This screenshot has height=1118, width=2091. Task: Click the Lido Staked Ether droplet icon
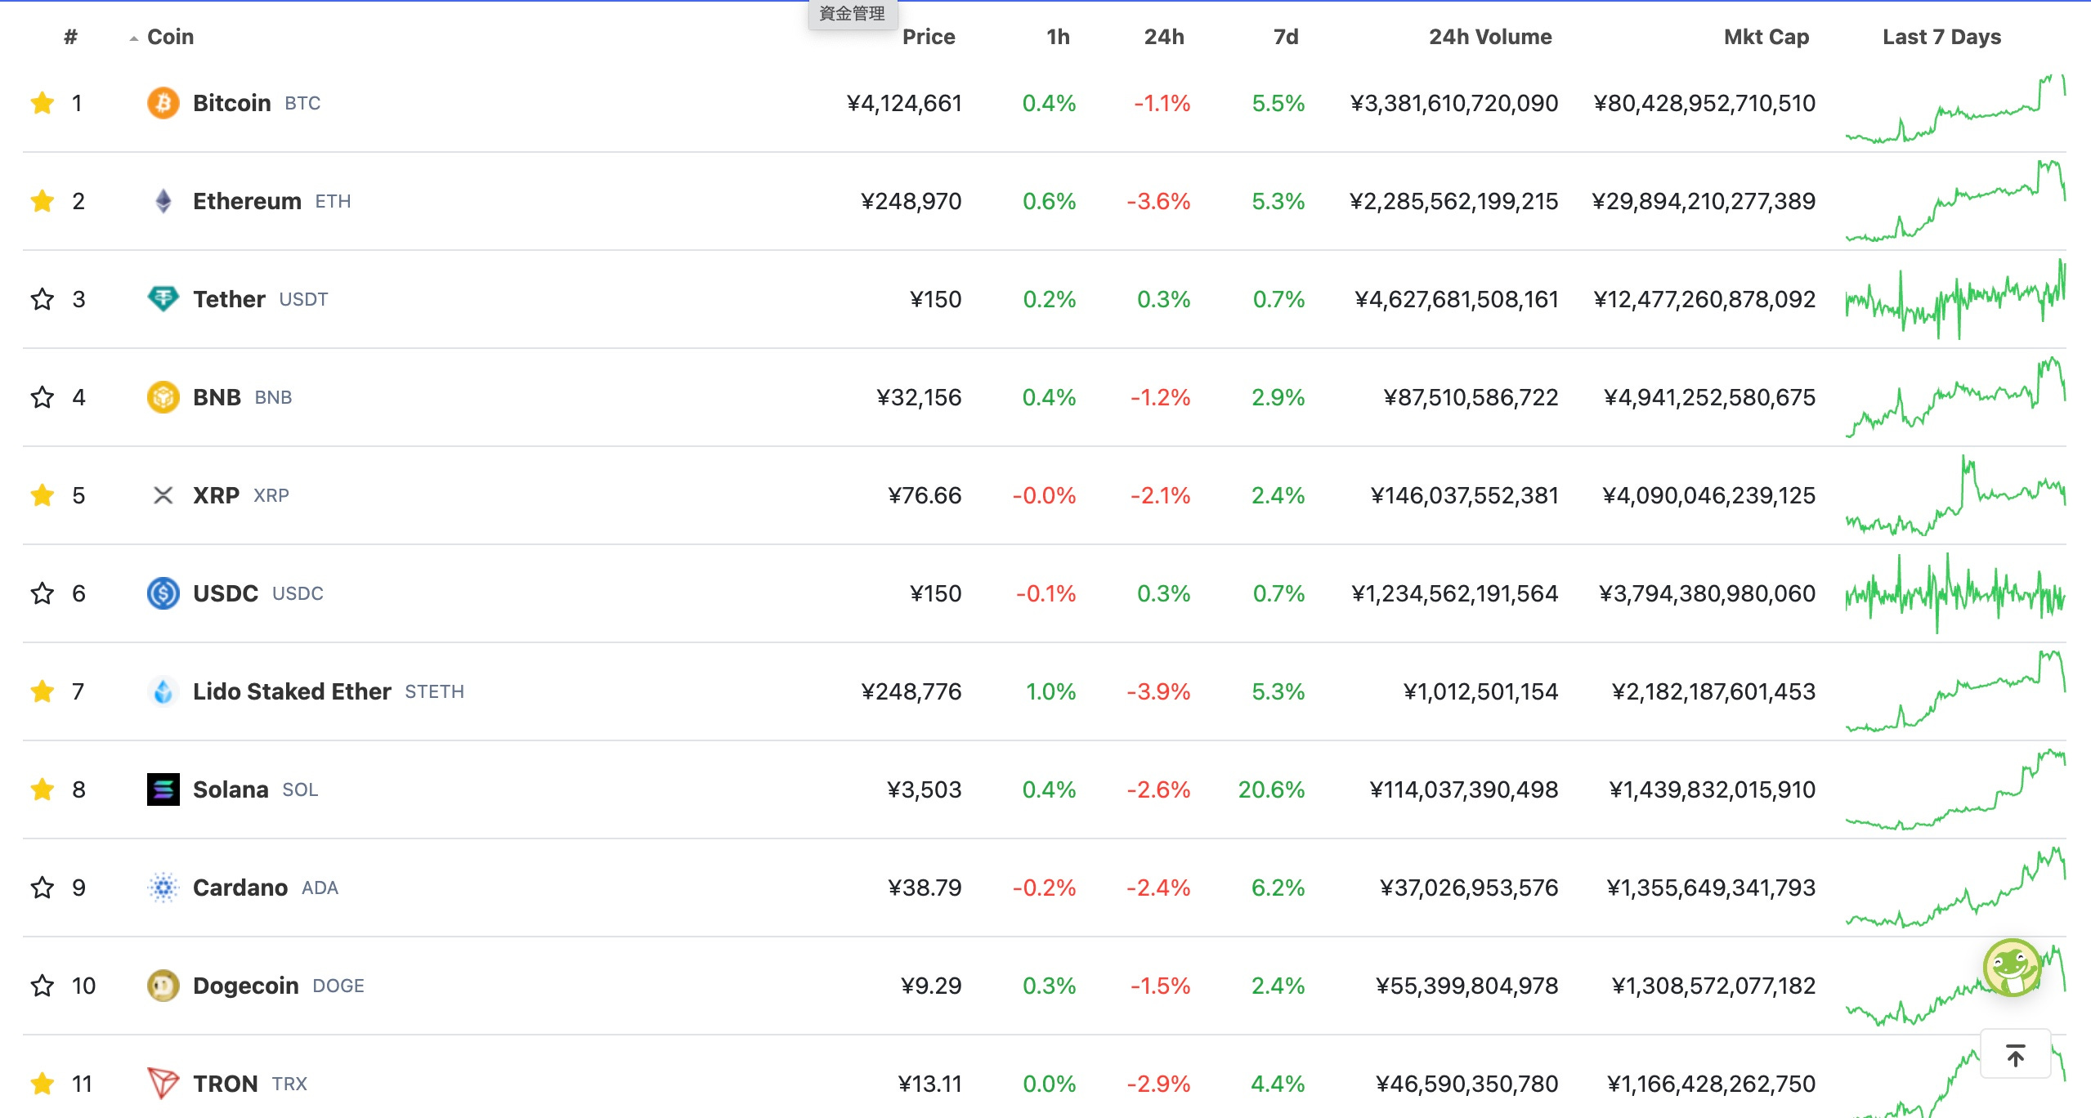click(163, 691)
